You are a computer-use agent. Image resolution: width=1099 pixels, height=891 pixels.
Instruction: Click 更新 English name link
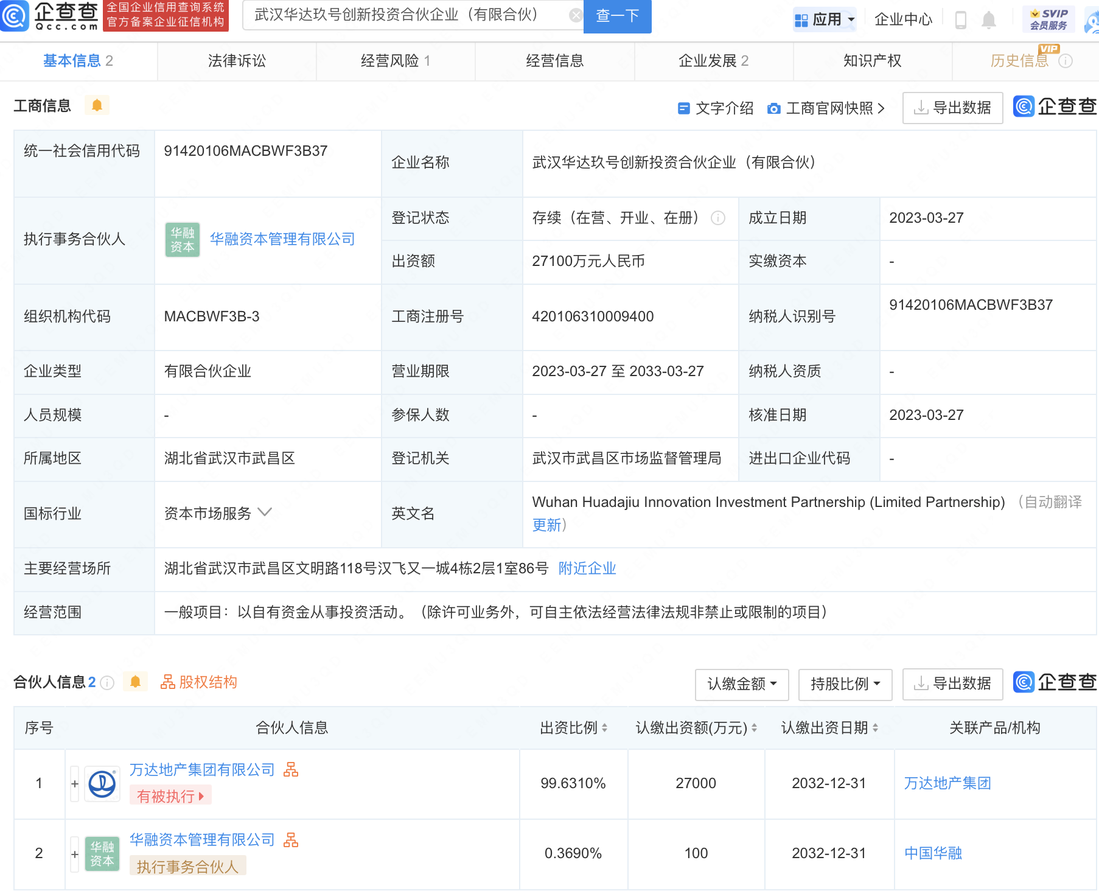(546, 525)
